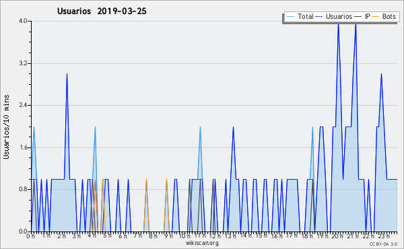The image size is (404, 249).
Task: Click the 'wikiscan.org' caption below the chart
Action: point(202,243)
